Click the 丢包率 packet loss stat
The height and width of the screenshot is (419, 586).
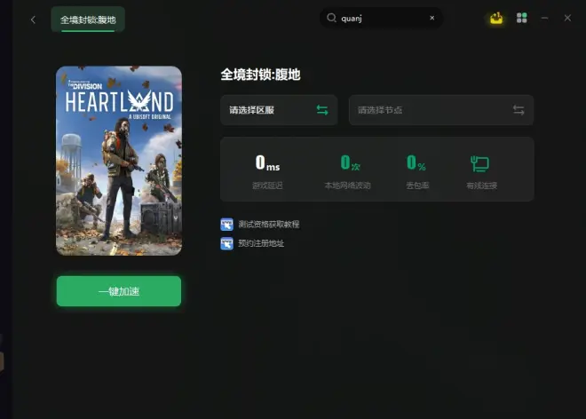(417, 172)
